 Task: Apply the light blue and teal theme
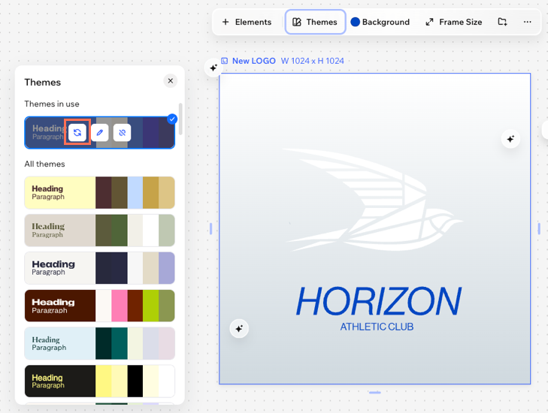[x=100, y=343]
